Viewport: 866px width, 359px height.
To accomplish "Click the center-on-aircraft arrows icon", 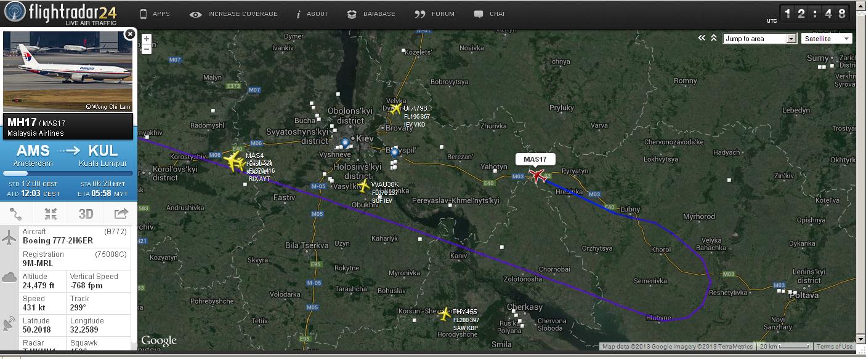I will click(x=51, y=213).
